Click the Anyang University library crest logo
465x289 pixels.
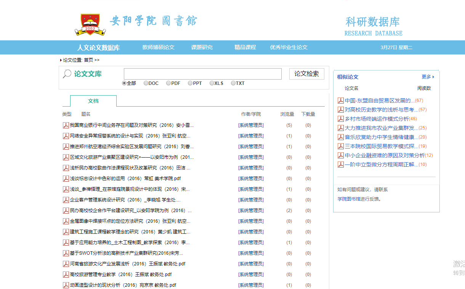pos(90,24)
